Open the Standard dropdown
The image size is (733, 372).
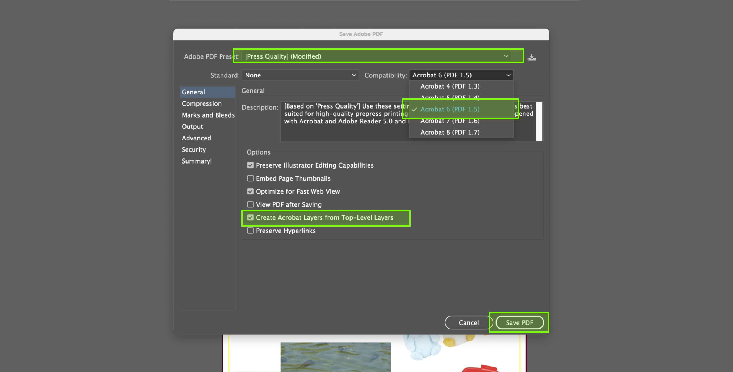[x=300, y=75]
